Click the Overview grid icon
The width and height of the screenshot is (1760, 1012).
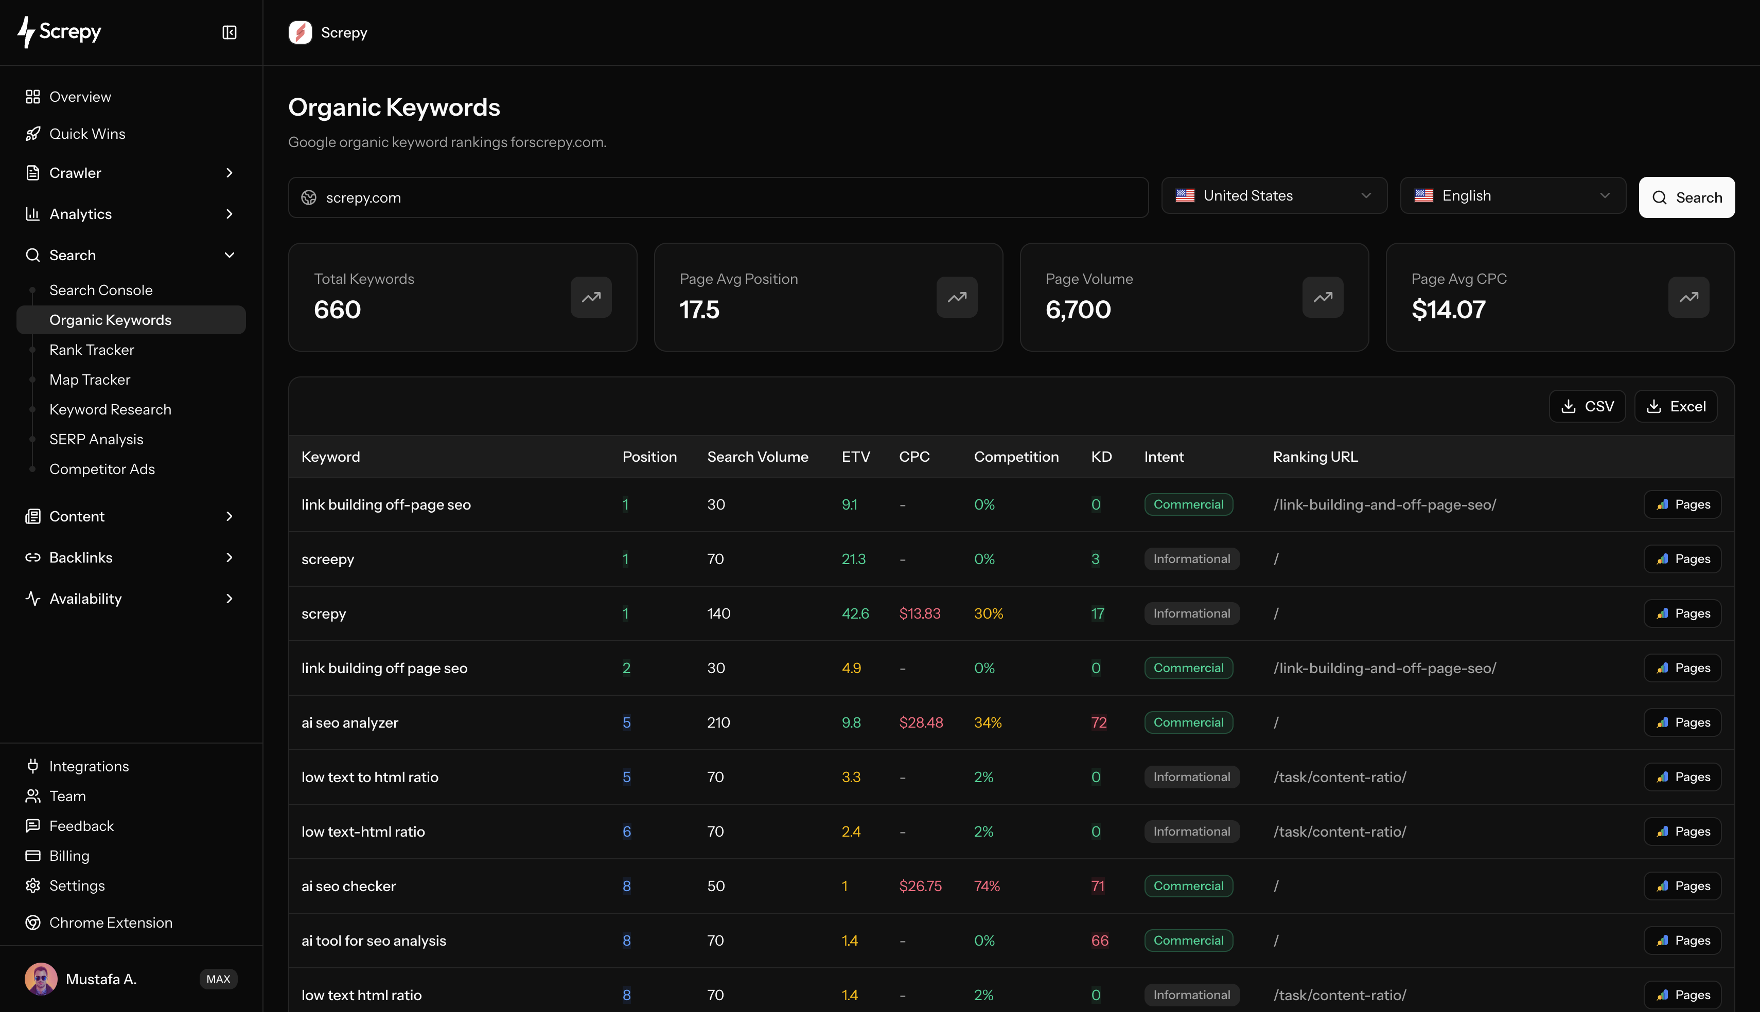(x=33, y=97)
